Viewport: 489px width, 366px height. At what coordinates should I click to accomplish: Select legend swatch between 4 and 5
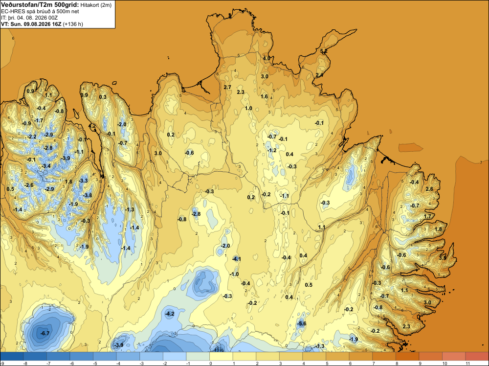click(x=314, y=356)
